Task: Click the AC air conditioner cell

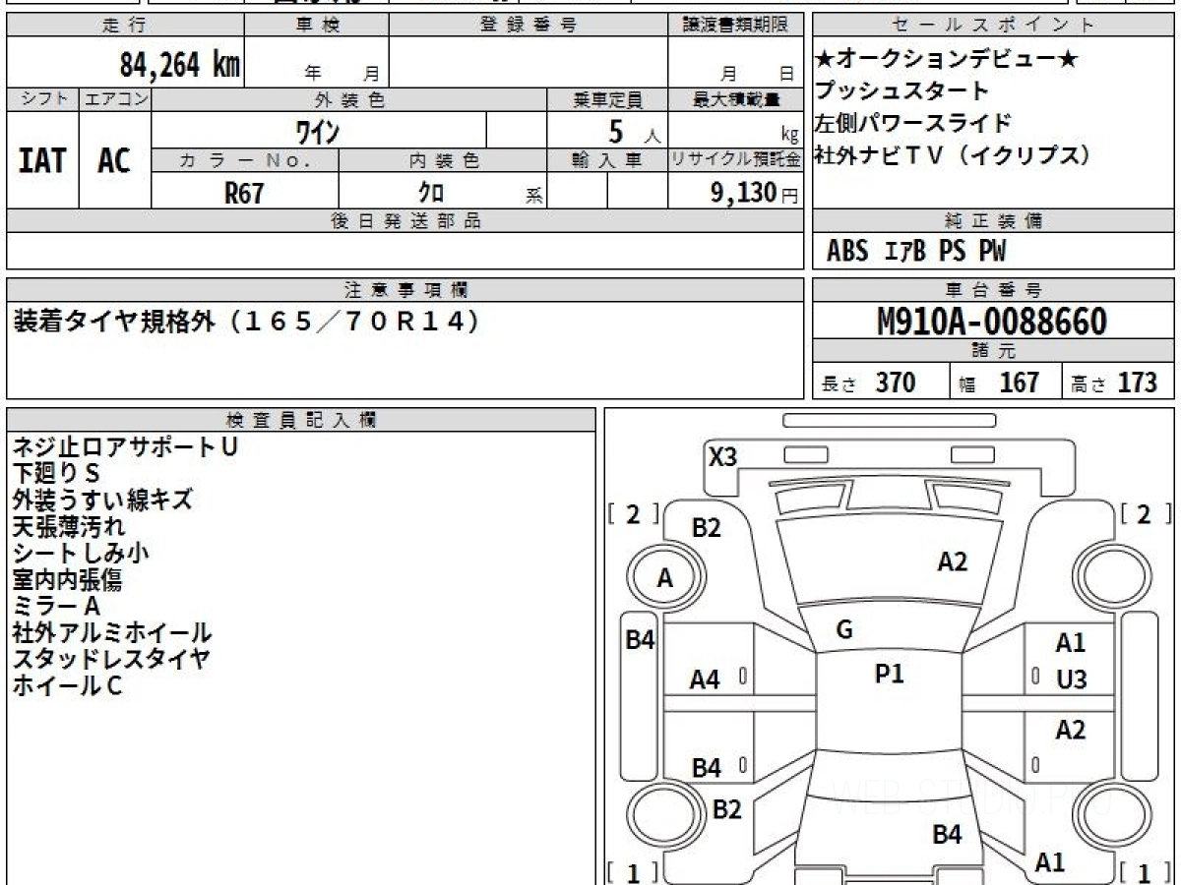Action: click(114, 159)
